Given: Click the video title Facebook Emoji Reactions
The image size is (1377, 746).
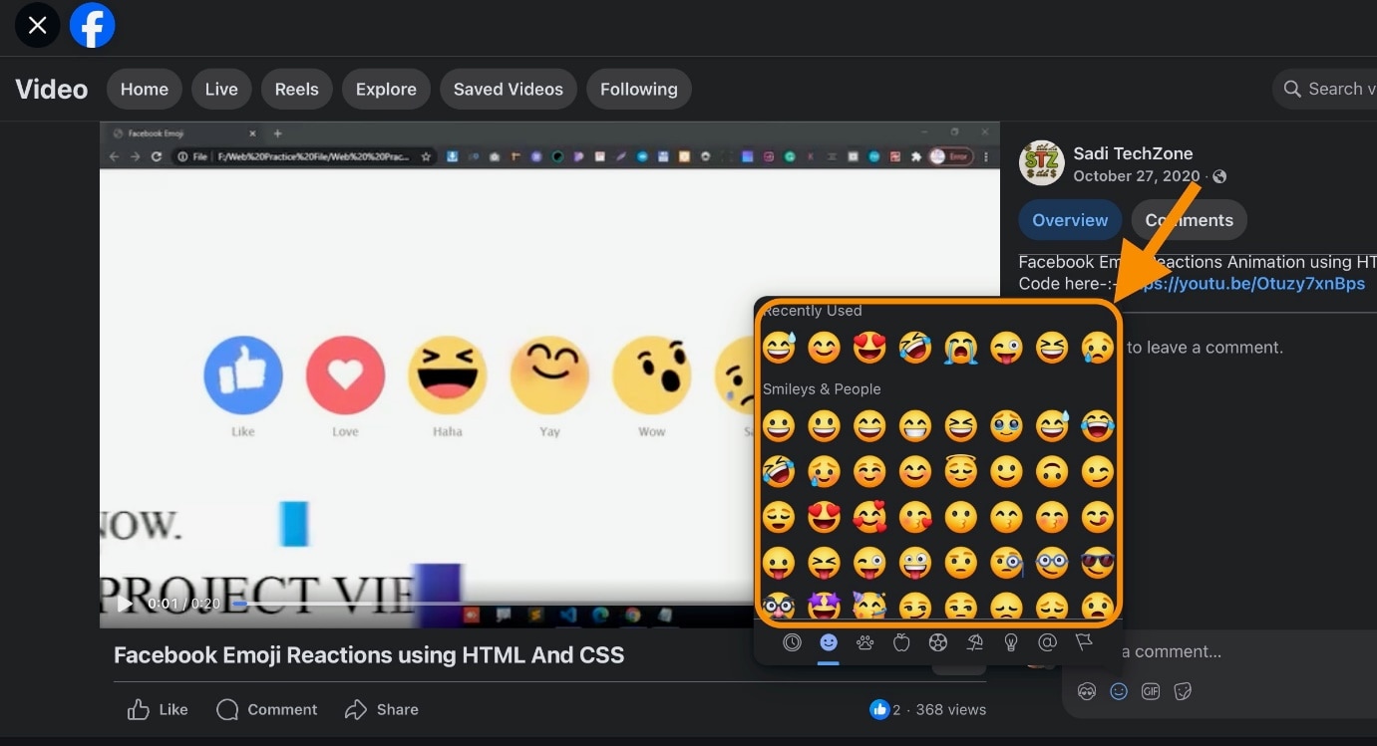Looking at the screenshot, I should 369,655.
